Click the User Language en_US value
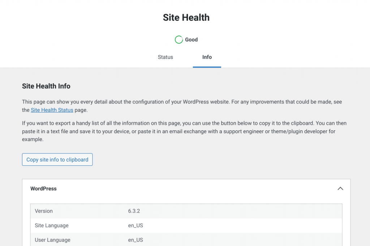Viewport: 370px width, 246px height. pos(135,240)
